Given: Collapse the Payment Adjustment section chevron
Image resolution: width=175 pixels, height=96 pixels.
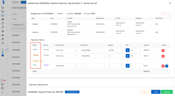Looking at the screenshot, I should 172,81.
